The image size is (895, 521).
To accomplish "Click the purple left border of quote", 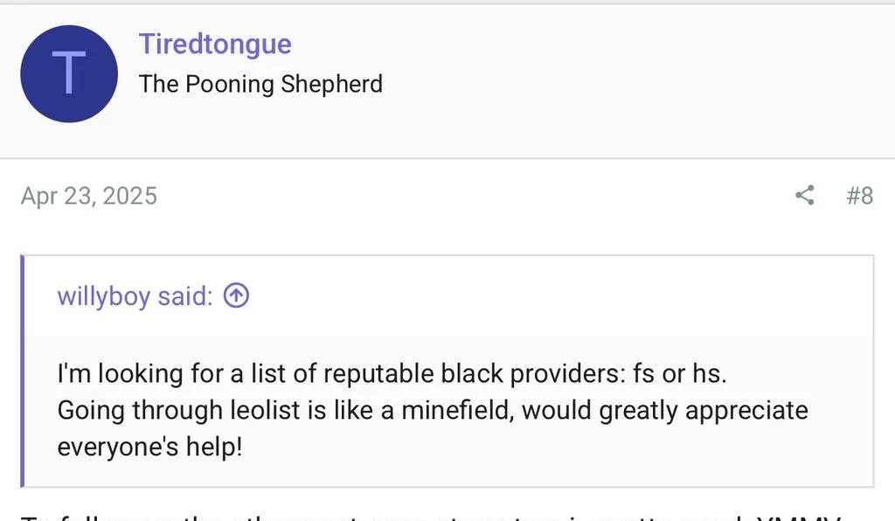I will click(22, 372).
